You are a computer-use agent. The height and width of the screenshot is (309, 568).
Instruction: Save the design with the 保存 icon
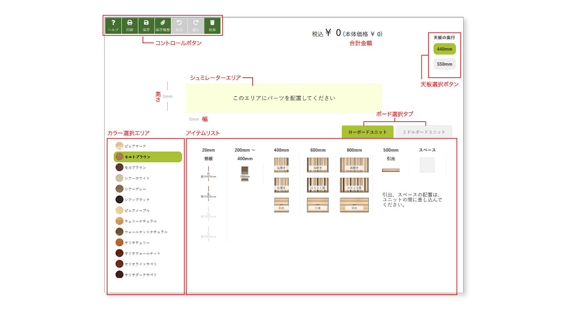(x=146, y=25)
